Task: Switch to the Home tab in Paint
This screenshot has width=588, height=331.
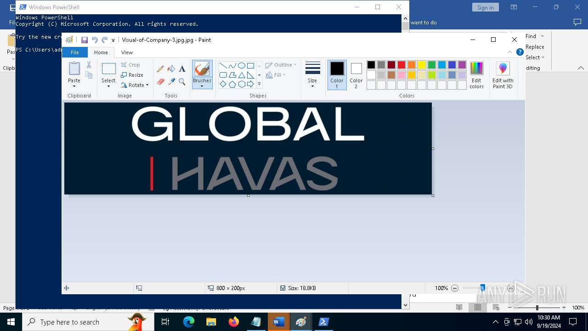Action: (x=101, y=52)
